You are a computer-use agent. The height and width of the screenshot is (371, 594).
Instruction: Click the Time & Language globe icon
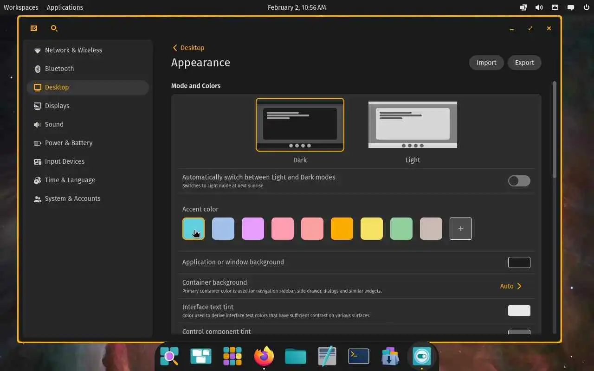tap(38, 180)
